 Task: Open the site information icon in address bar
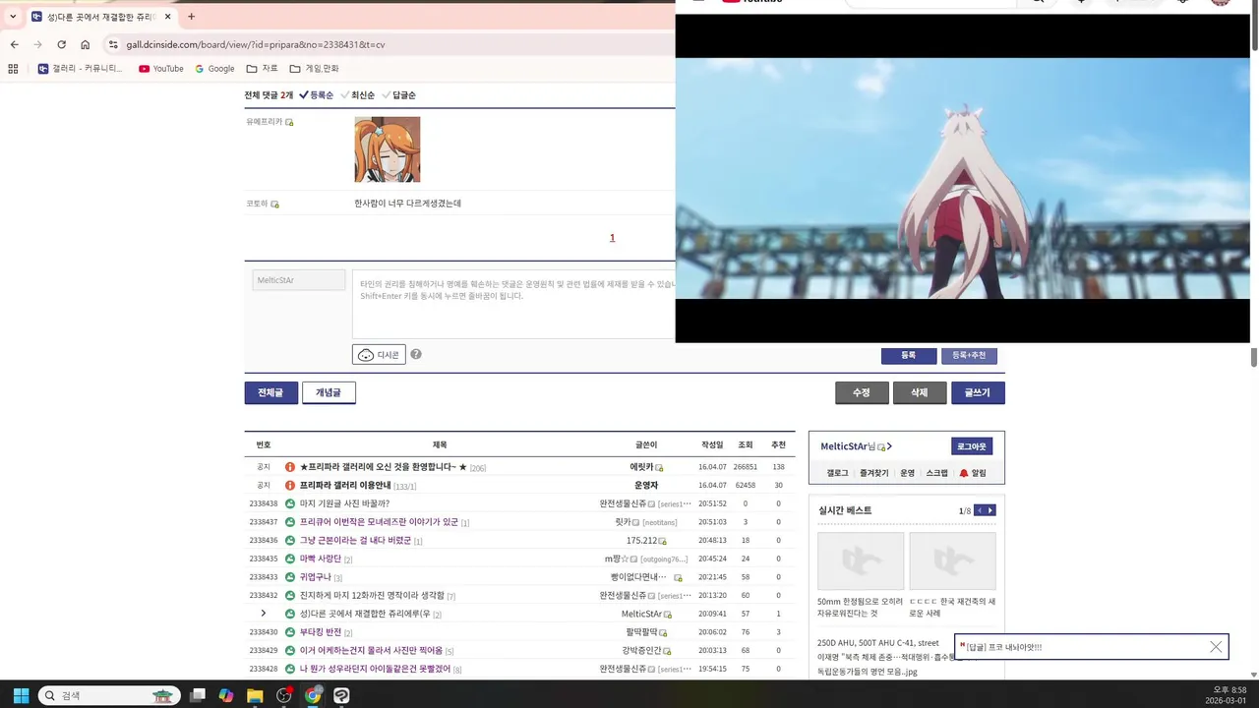pos(113,44)
